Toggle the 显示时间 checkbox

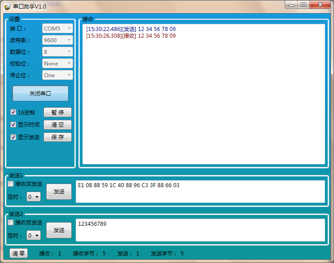click(x=13, y=125)
